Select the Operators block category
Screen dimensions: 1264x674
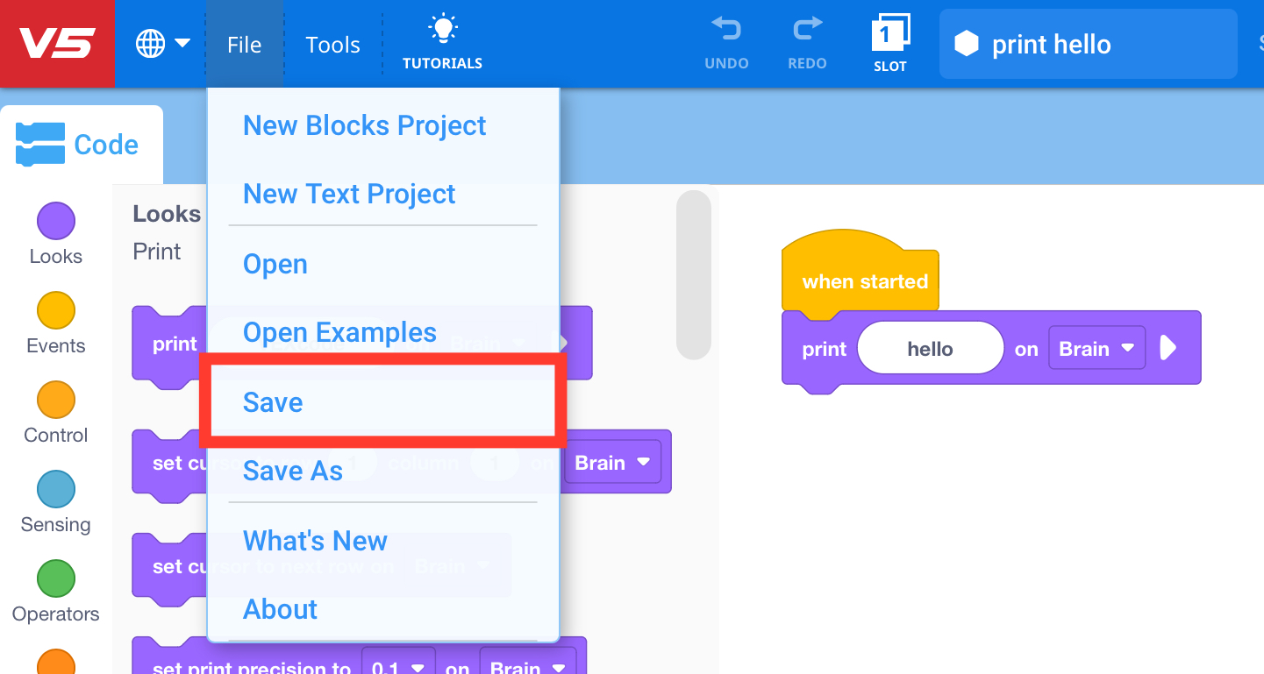point(55,589)
